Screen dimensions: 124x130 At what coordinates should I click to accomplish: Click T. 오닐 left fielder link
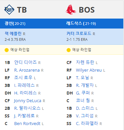click(83, 78)
